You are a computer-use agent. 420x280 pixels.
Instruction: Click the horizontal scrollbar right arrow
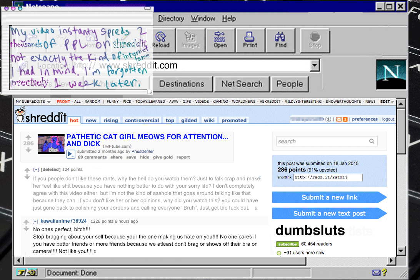click(x=391, y=260)
